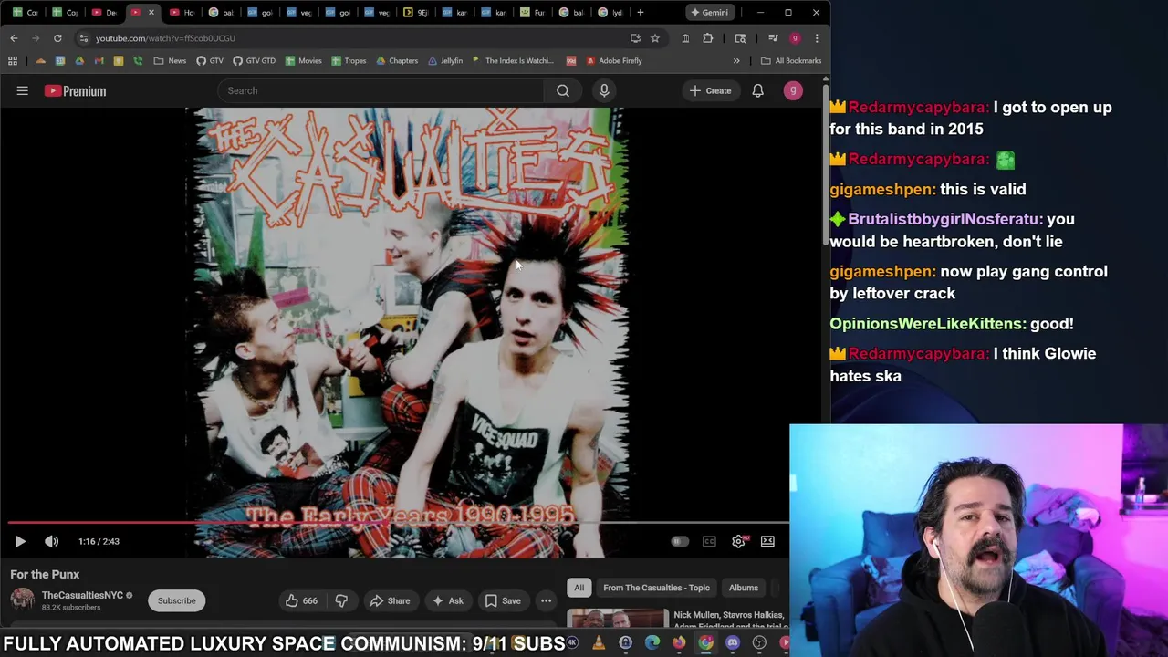Switch to the Fur browser tab
This screenshot has height=657, width=1168.
tap(533, 13)
